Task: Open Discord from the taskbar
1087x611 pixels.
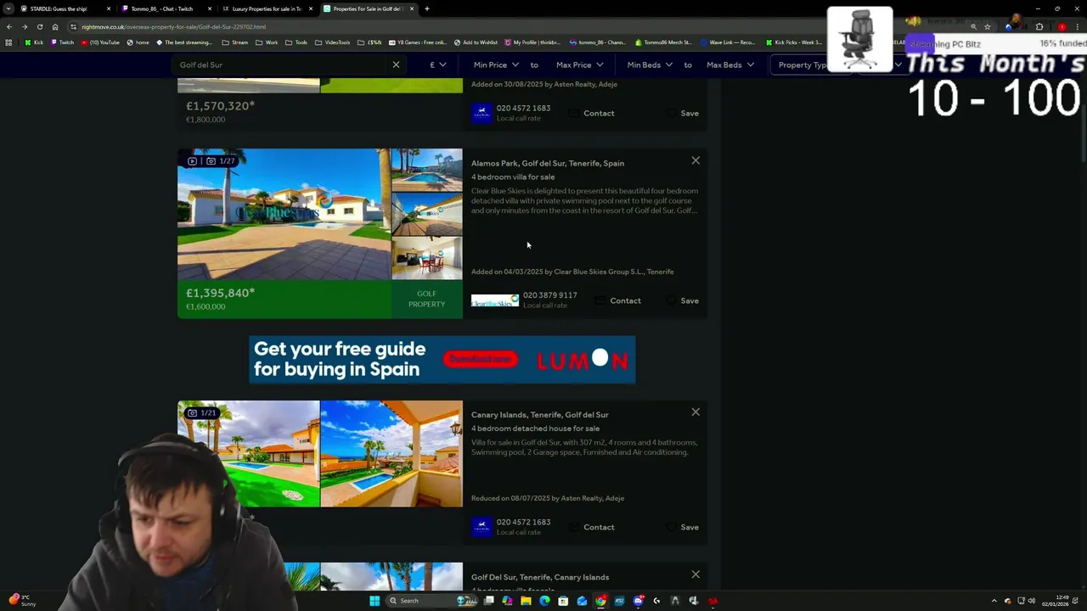Action: tap(638, 601)
